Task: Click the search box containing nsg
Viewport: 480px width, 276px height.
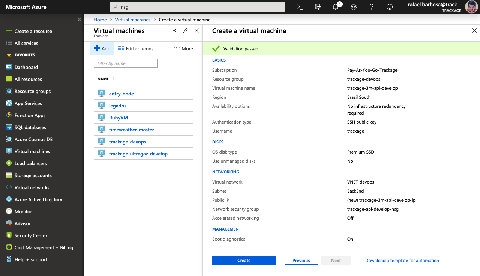Action: point(197,7)
